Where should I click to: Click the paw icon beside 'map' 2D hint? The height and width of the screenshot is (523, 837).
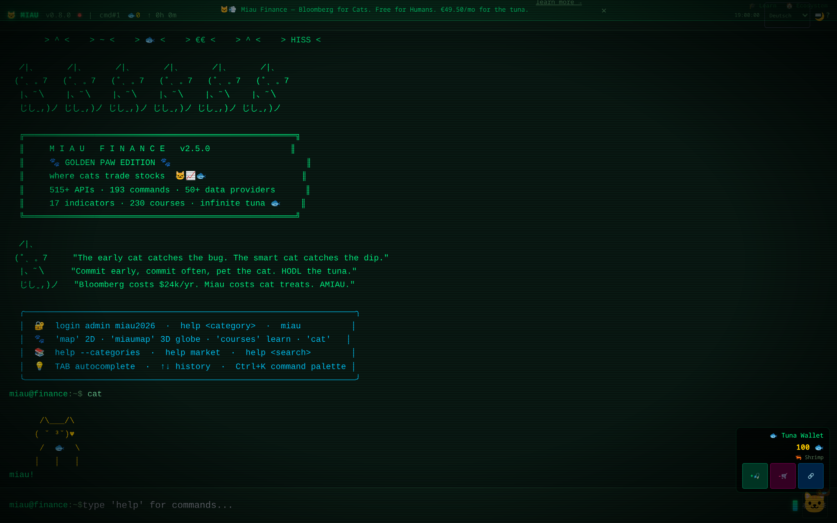[x=40, y=339]
